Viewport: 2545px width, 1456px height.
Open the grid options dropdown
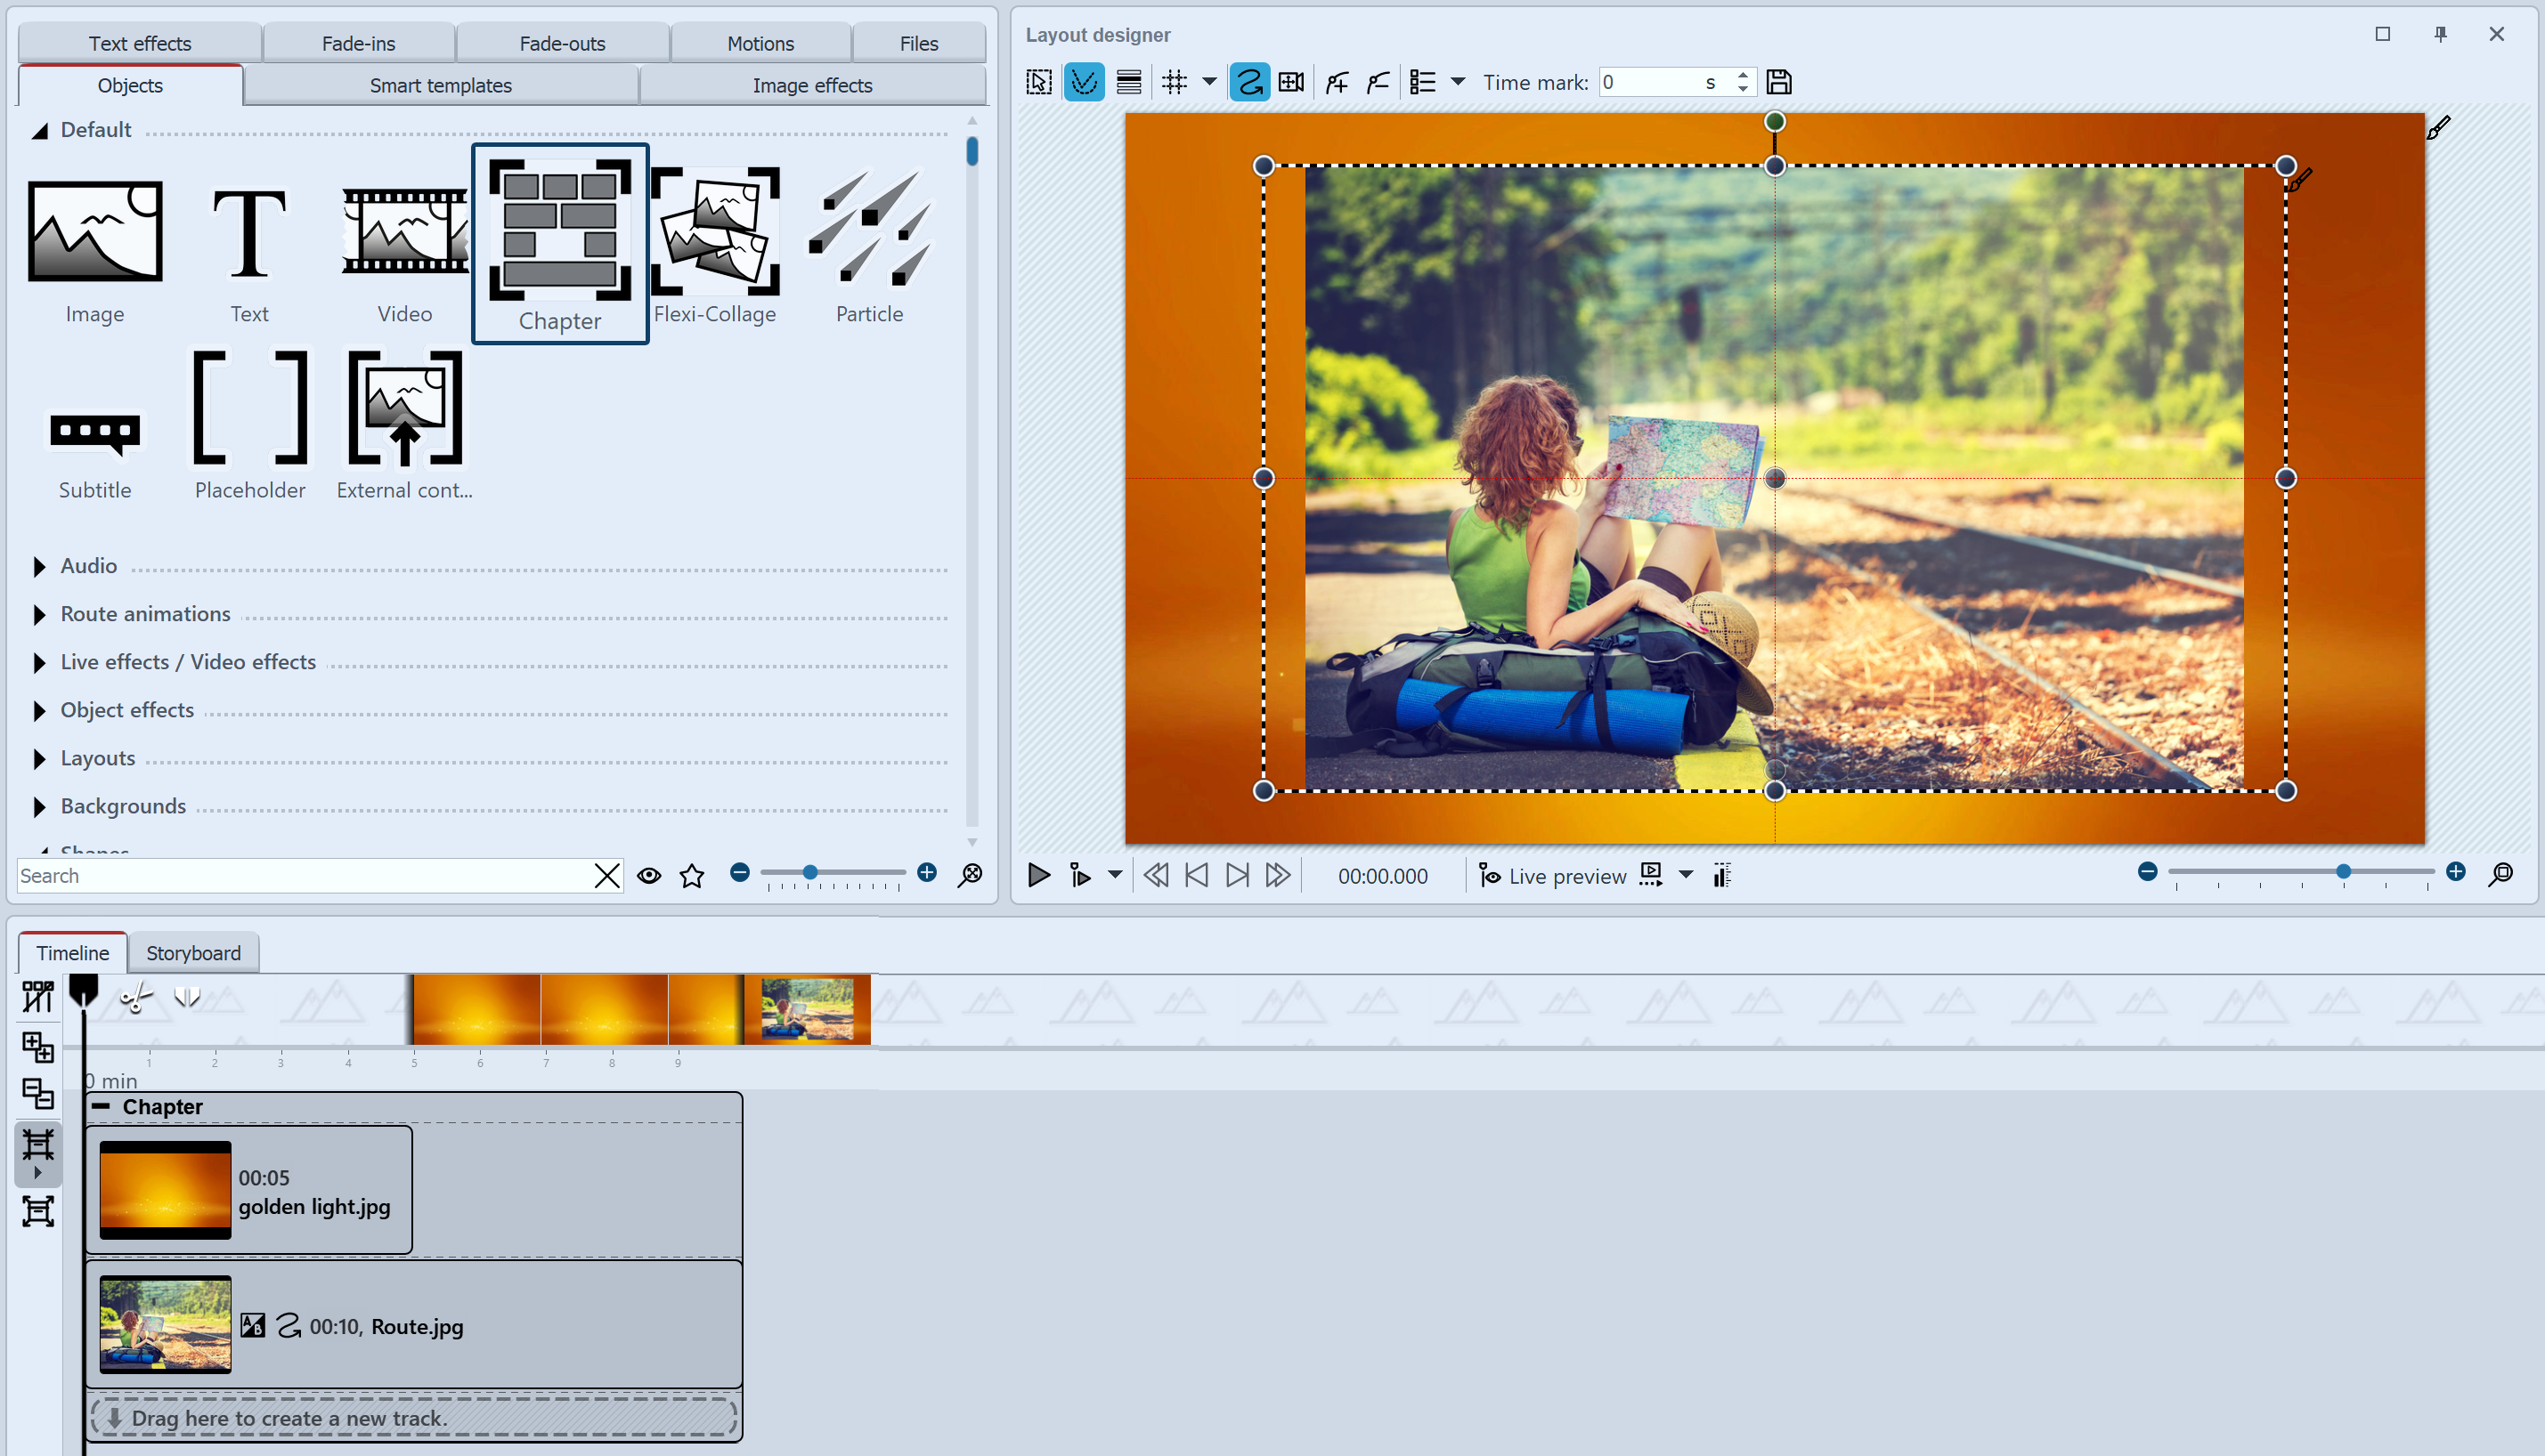pyautogui.click(x=1208, y=82)
